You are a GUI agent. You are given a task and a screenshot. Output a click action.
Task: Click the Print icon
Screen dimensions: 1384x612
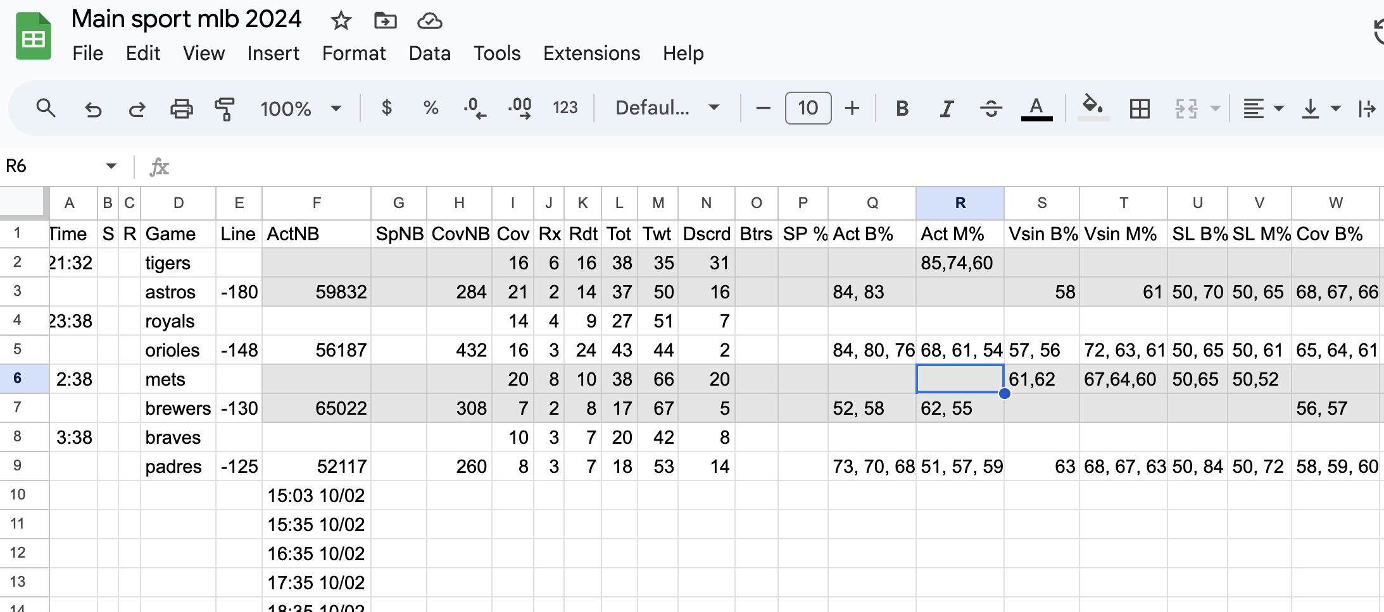click(x=181, y=109)
